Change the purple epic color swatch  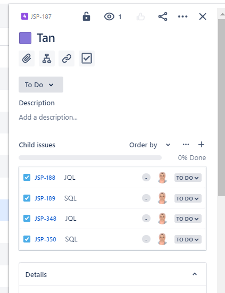coord(25,38)
